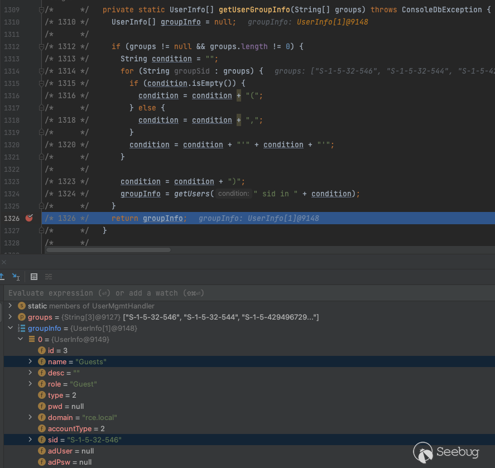Collapse the element 0 UserInfo node
Viewport: 495px width, 468px height.
pyautogui.click(x=21, y=339)
